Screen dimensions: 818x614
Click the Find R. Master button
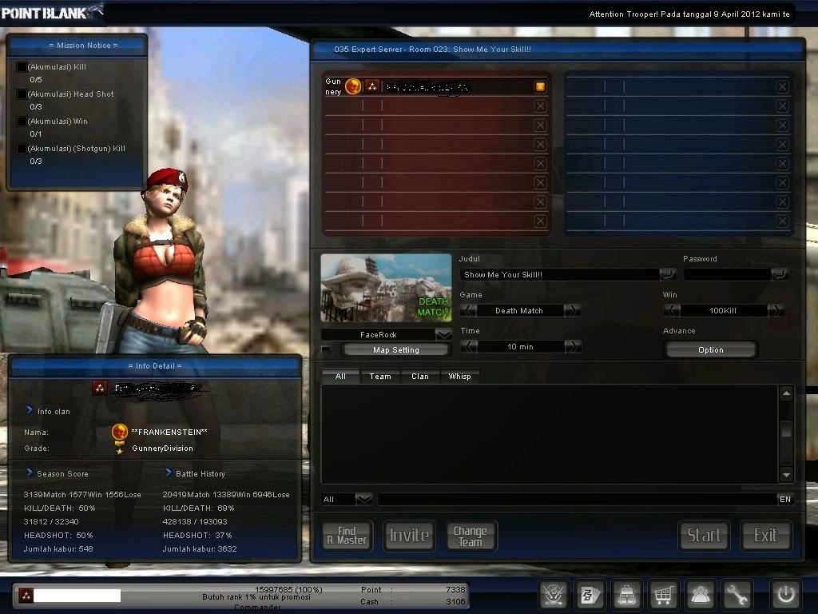[x=347, y=536]
